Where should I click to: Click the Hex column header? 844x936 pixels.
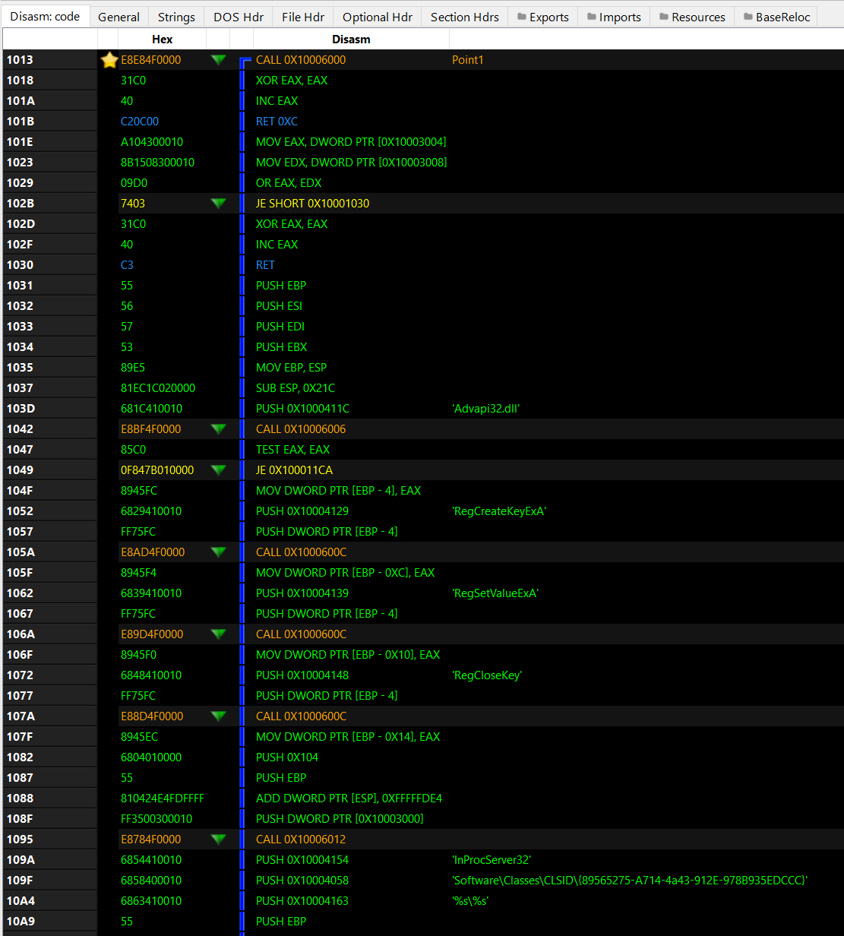[x=162, y=39]
